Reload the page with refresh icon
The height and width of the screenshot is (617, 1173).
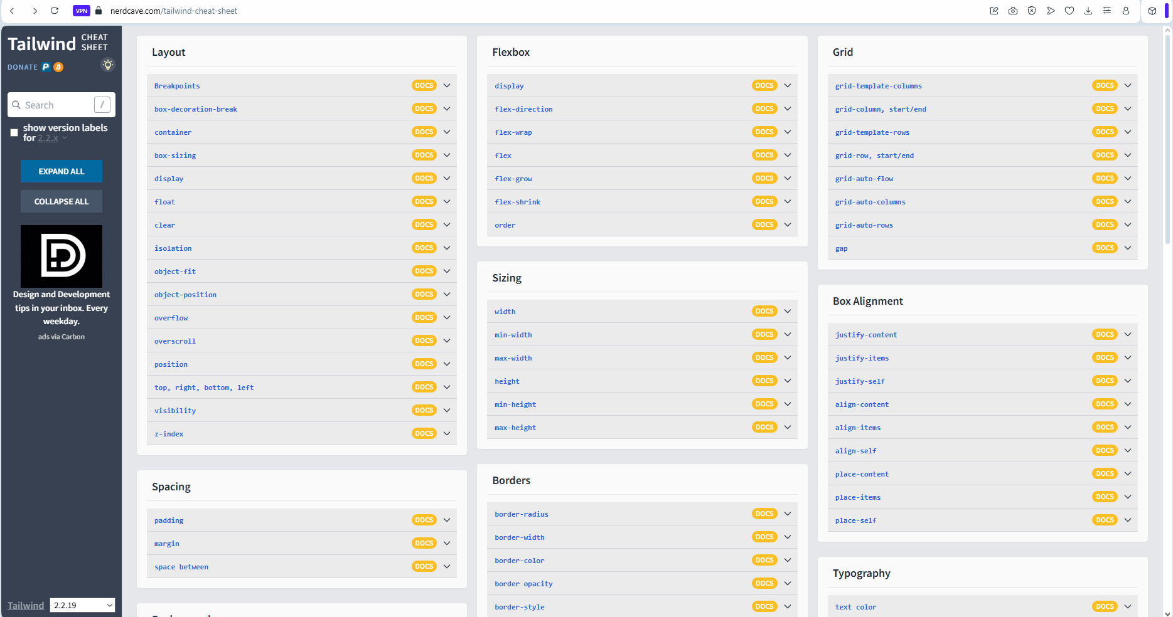point(55,11)
